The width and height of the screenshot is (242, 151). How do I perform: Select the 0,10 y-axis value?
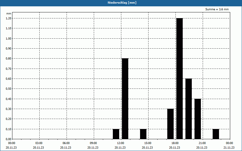coord(8,129)
